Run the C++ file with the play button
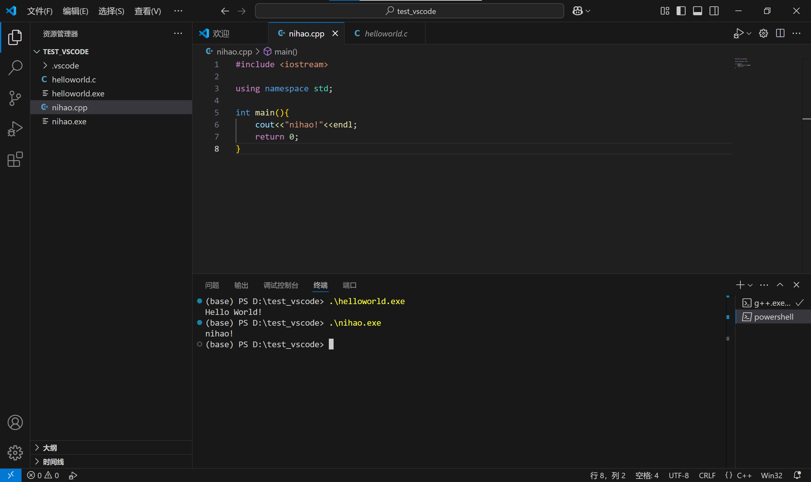The image size is (811, 482). click(x=738, y=33)
